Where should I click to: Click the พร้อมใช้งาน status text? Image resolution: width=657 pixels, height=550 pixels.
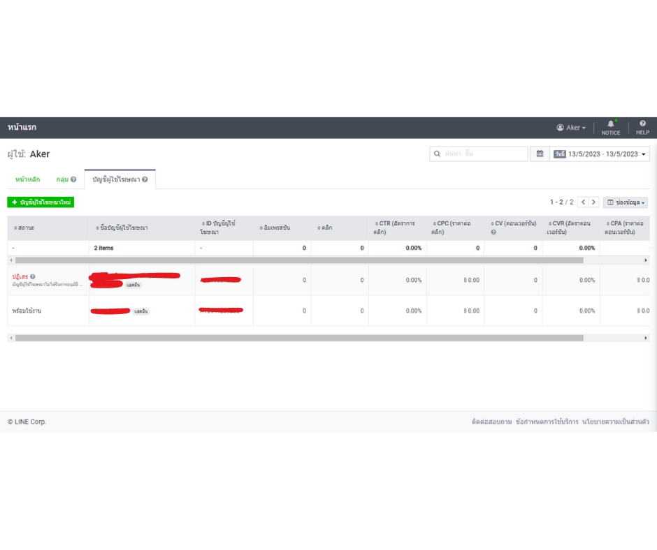pos(27,311)
